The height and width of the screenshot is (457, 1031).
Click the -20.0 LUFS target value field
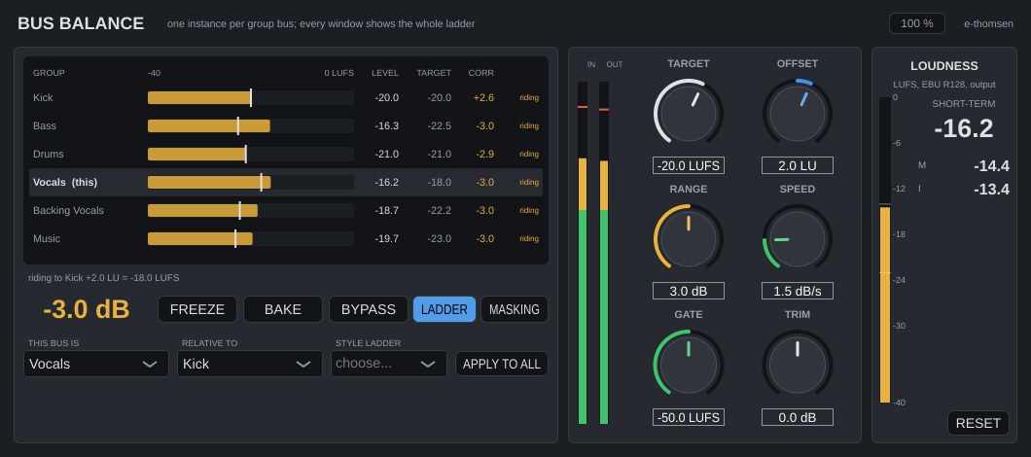coord(689,165)
